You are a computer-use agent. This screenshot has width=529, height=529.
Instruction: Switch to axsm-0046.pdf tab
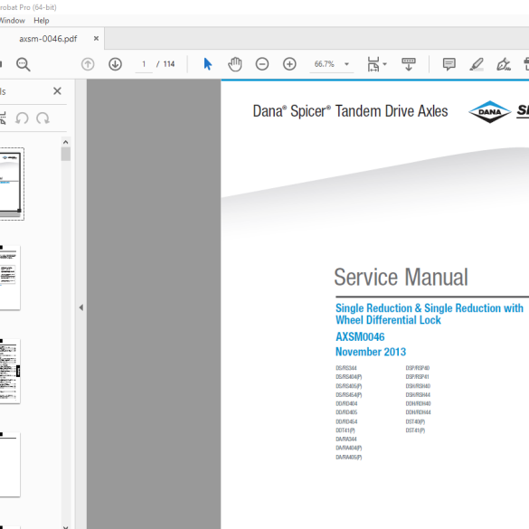point(48,39)
